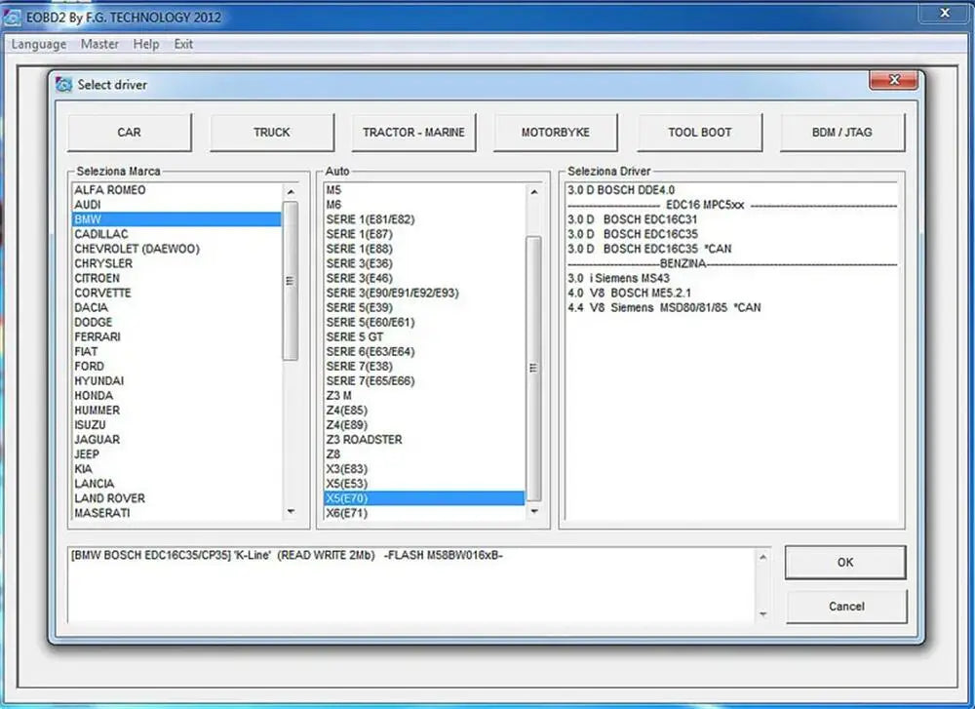Image resolution: width=975 pixels, height=709 pixels.
Task: Open the TOOL BOOT section
Action: (x=699, y=132)
